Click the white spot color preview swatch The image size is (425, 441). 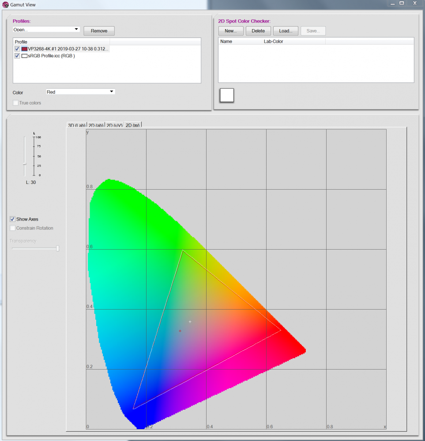click(x=227, y=95)
